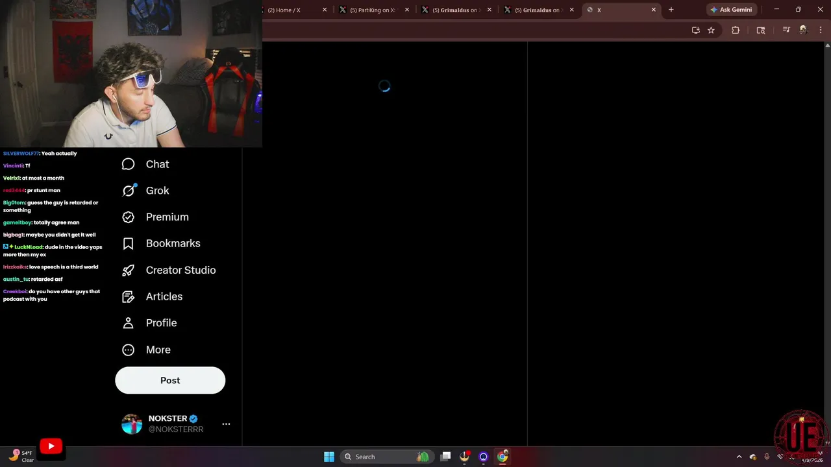Click the Grok slashed-circle icon
The height and width of the screenshot is (467, 831).
[129, 191]
